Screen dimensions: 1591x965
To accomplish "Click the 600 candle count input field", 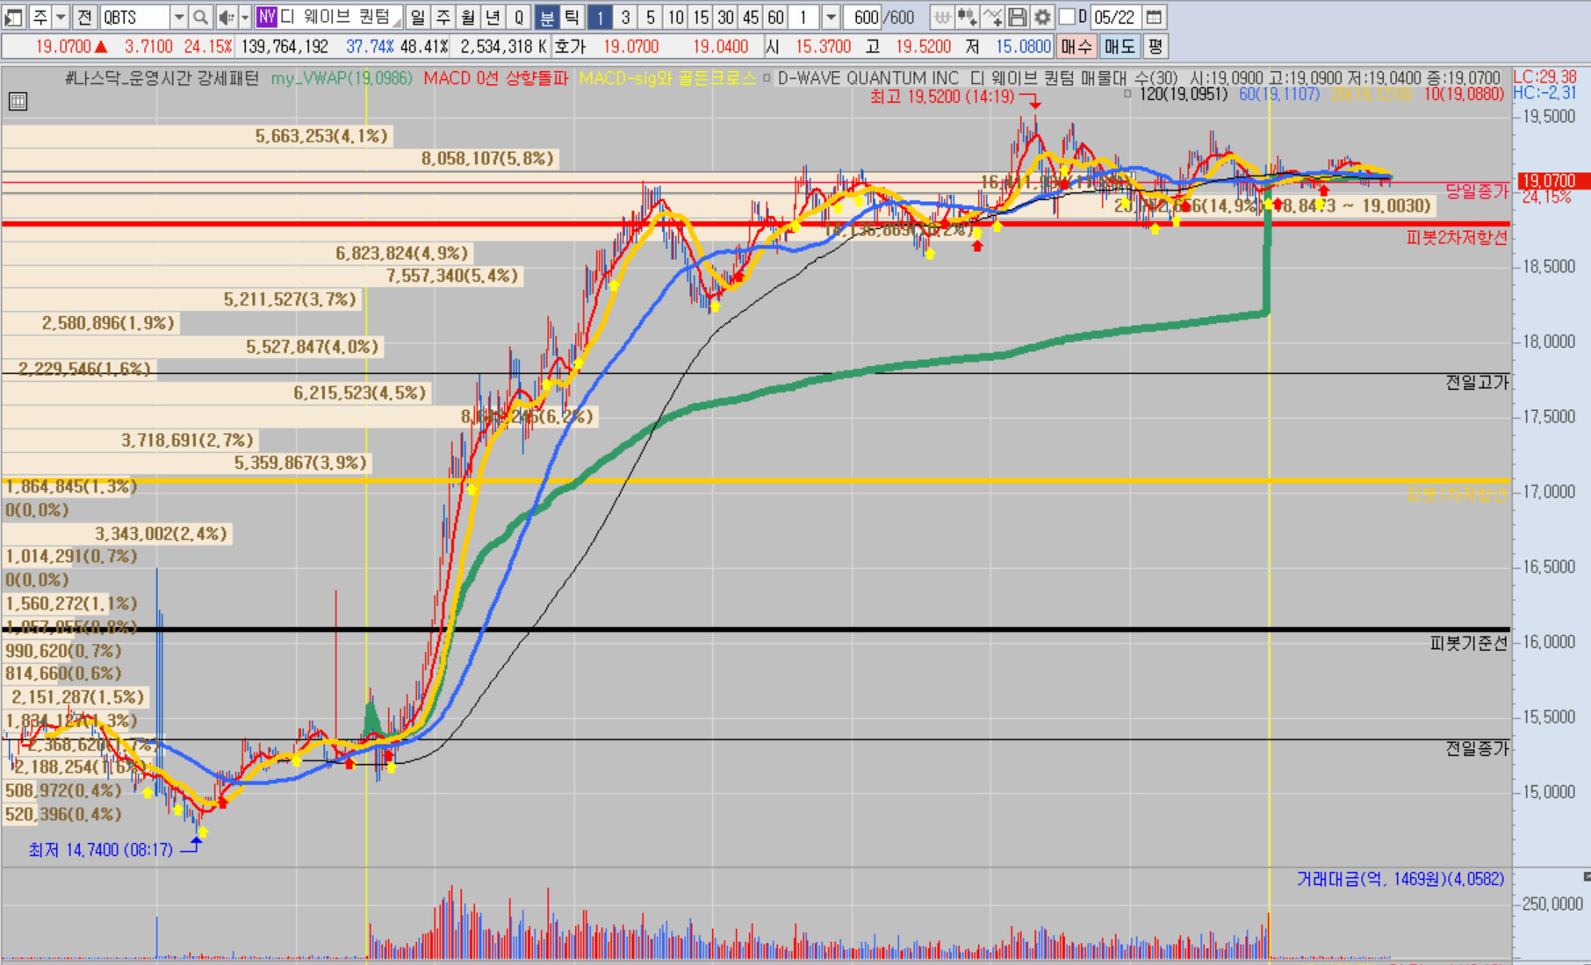I will click(863, 17).
